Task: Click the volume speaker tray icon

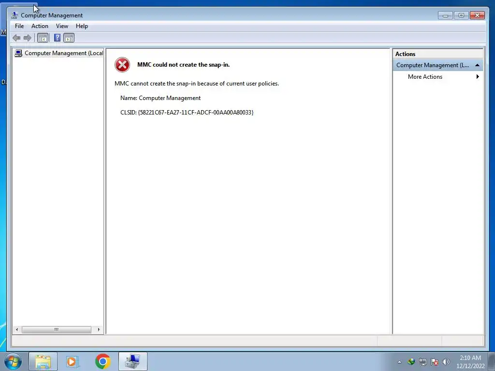Action: coord(446,362)
